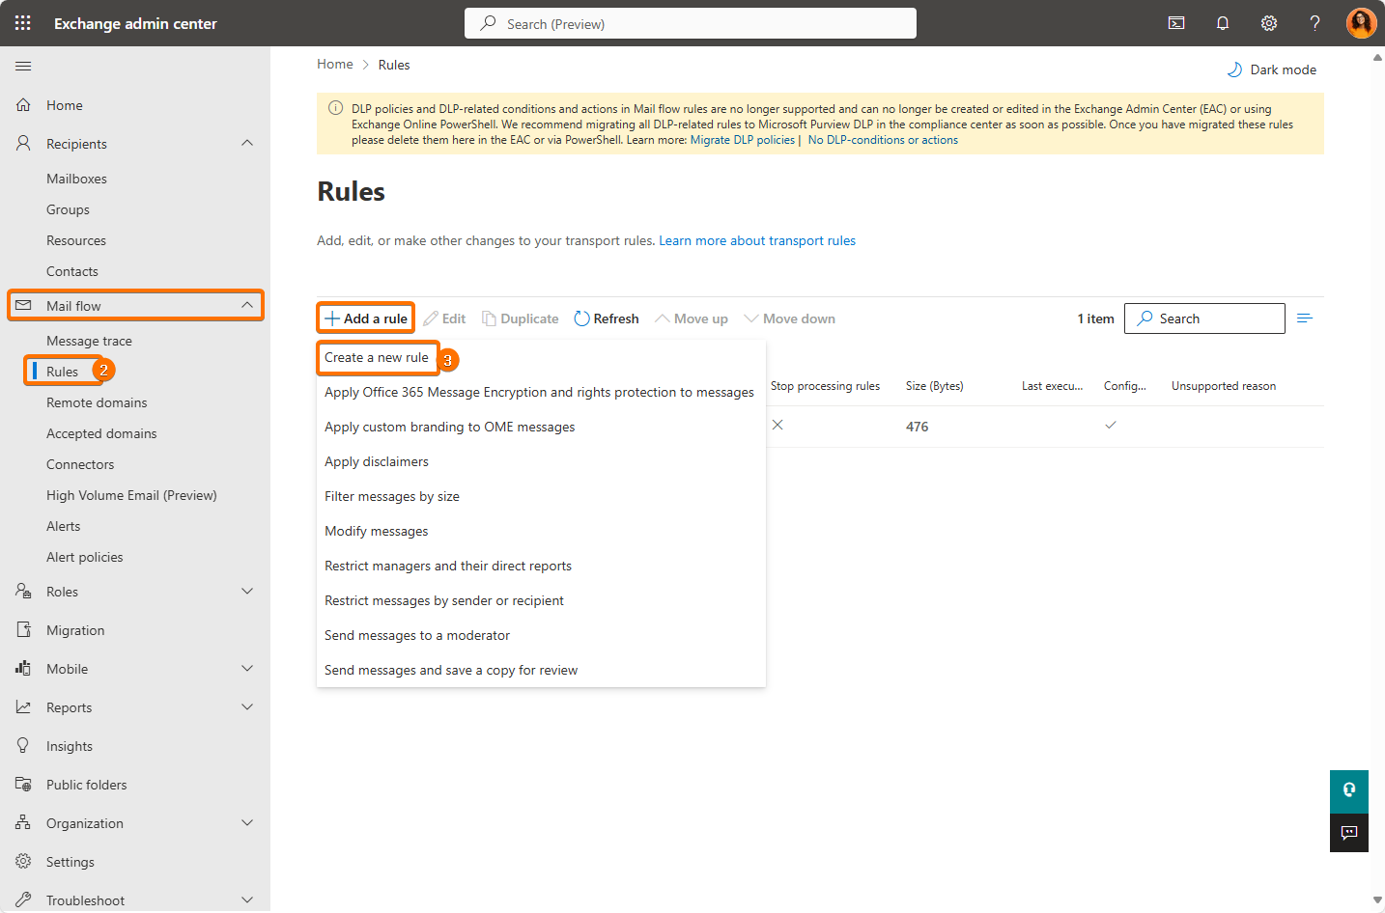Click the help question mark icon
Viewport: 1385px width, 913px height.
[1314, 23]
